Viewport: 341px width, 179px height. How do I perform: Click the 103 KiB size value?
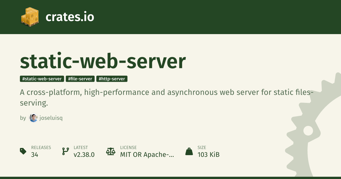(209, 155)
